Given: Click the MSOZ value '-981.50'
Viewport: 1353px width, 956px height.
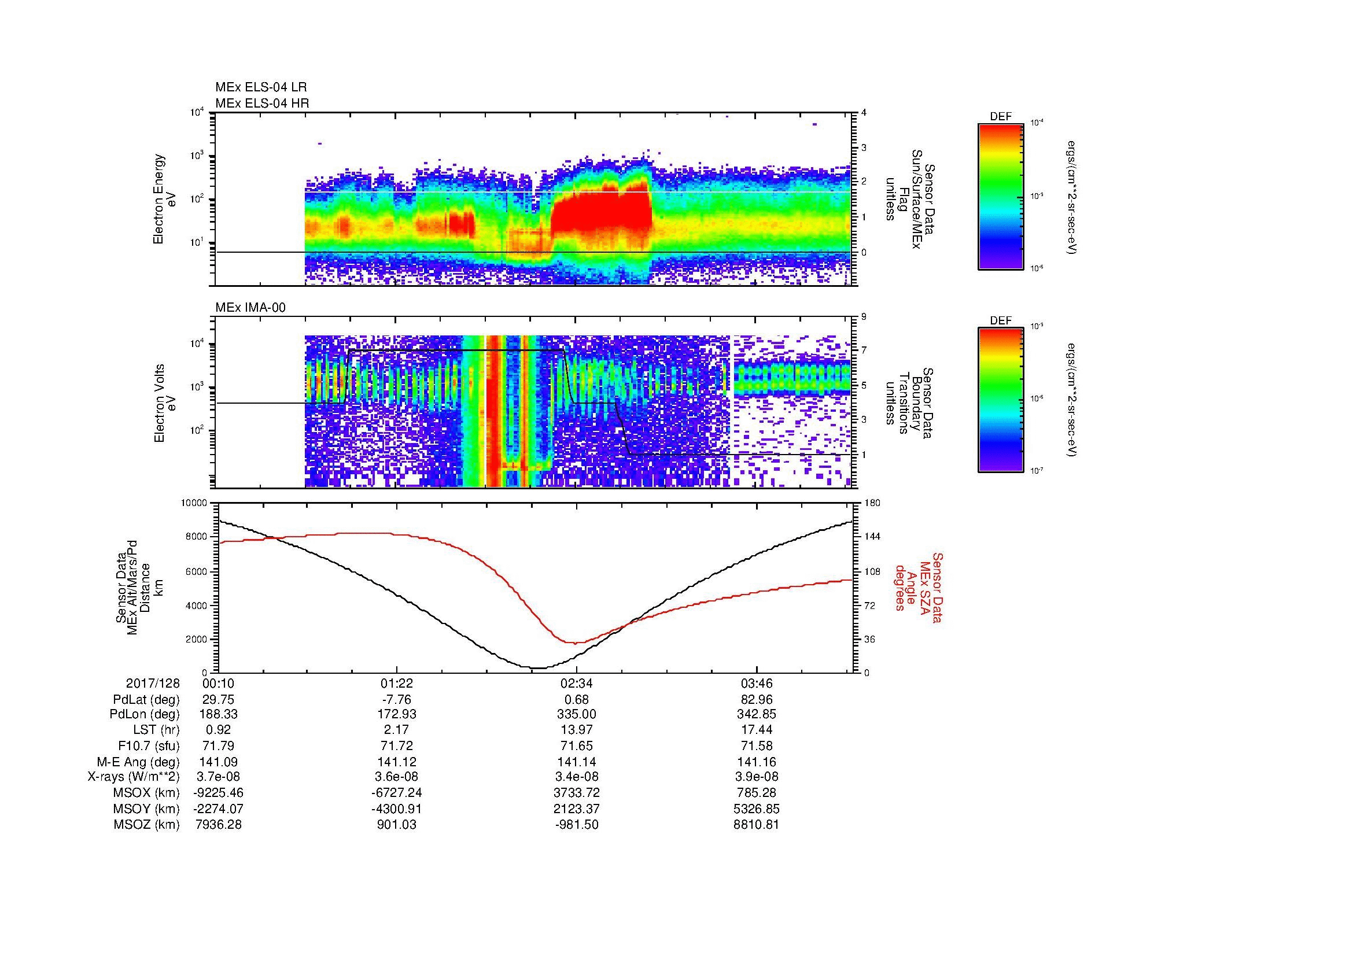Looking at the screenshot, I should 576,825.
